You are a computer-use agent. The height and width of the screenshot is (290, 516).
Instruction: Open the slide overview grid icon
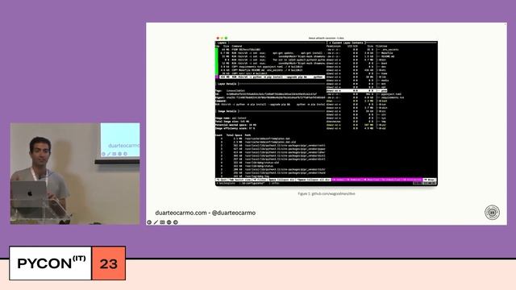pyautogui.click(x=163, y=222)
